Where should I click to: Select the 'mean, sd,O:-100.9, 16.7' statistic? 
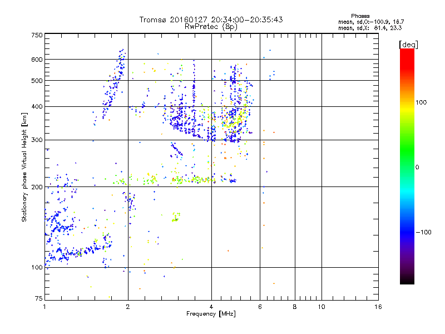pos(371,22)
